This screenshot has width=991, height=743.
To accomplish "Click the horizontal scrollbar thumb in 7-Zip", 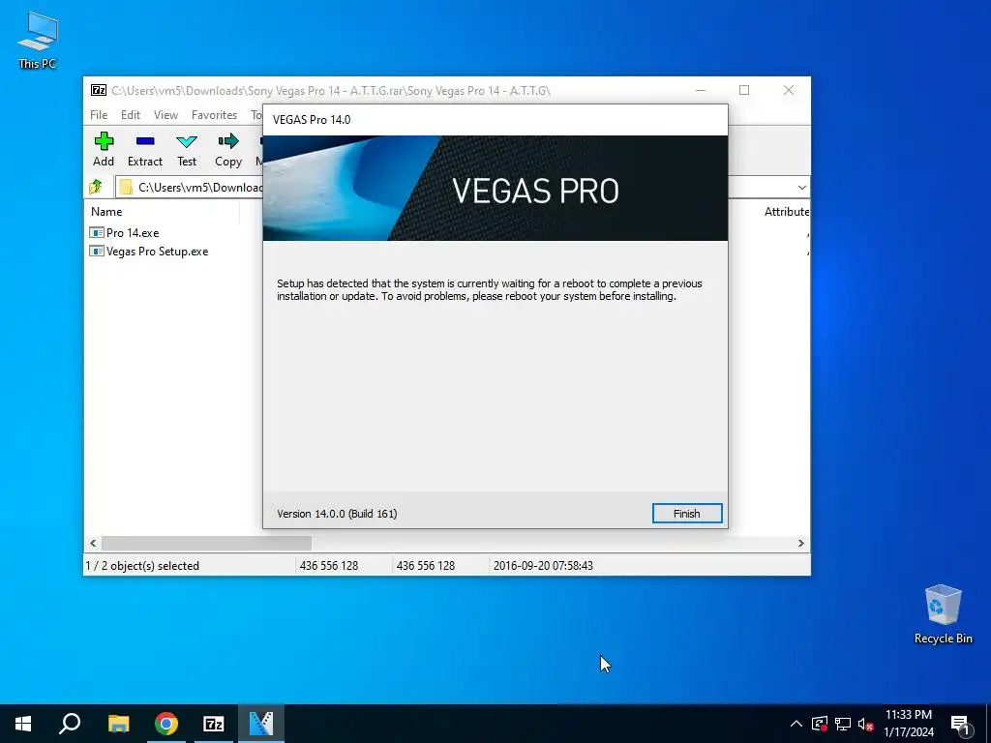I will pos(206,544).
